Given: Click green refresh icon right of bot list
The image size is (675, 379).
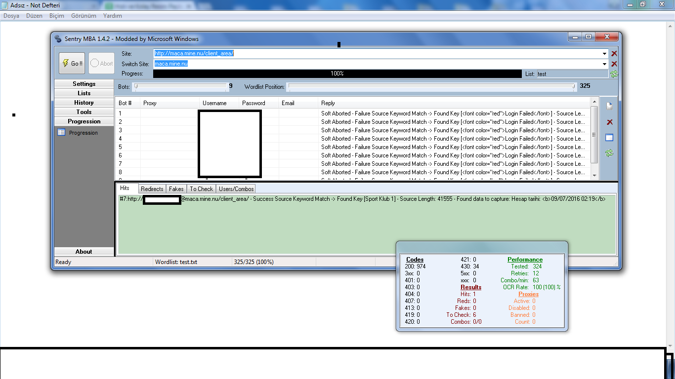Looking at the screenshot, I should (x=609, y=153).
